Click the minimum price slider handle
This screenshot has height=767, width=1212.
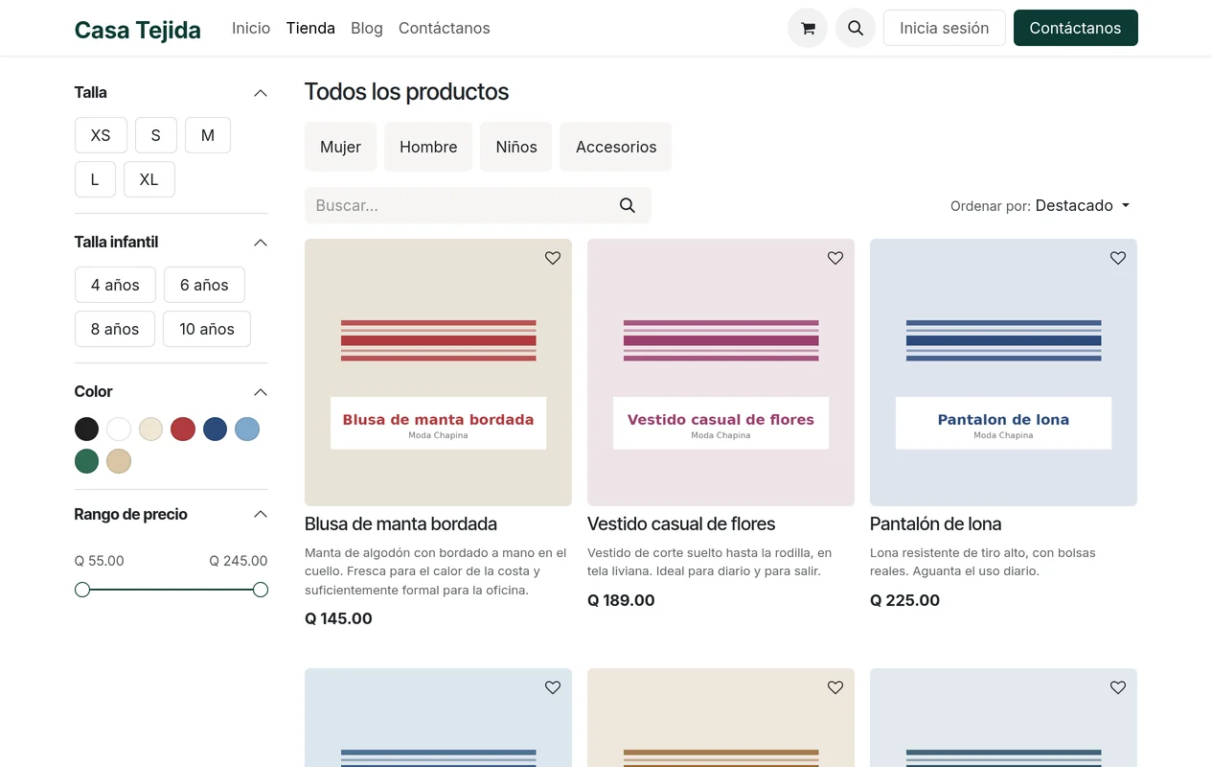click(82, 590)
